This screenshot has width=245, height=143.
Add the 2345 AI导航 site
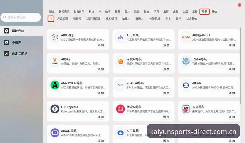[166, 93]
